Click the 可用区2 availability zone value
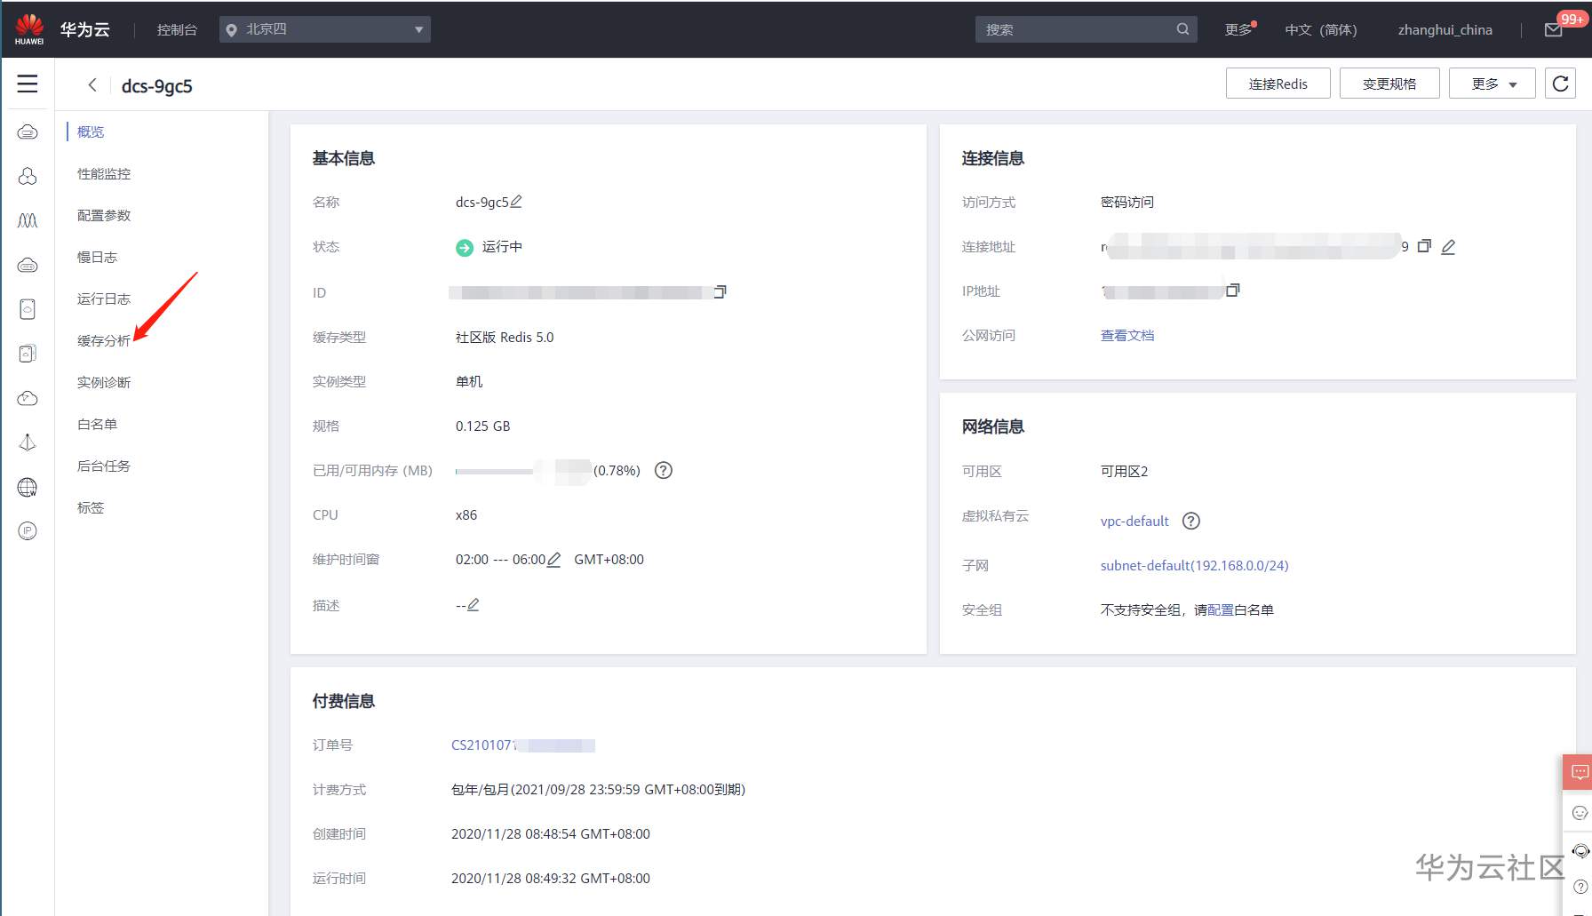Image resolution: width=1592 pixels, height=916 pixels. [1125, 471]
